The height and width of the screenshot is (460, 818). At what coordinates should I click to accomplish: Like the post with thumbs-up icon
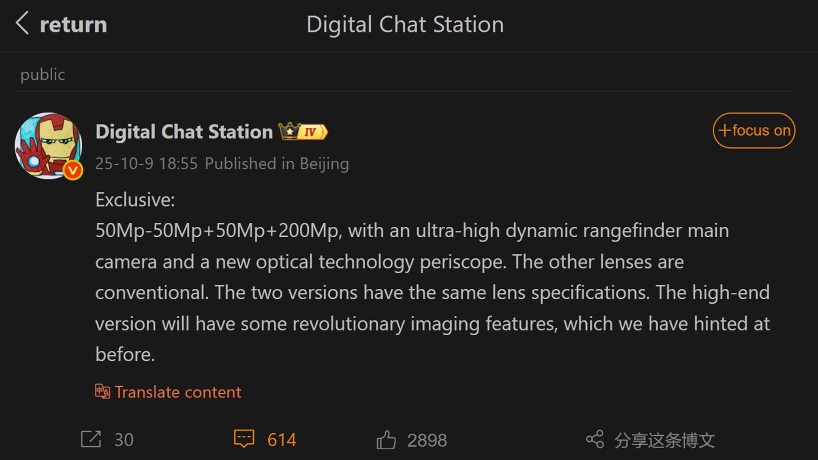click(x=386, y=440)
